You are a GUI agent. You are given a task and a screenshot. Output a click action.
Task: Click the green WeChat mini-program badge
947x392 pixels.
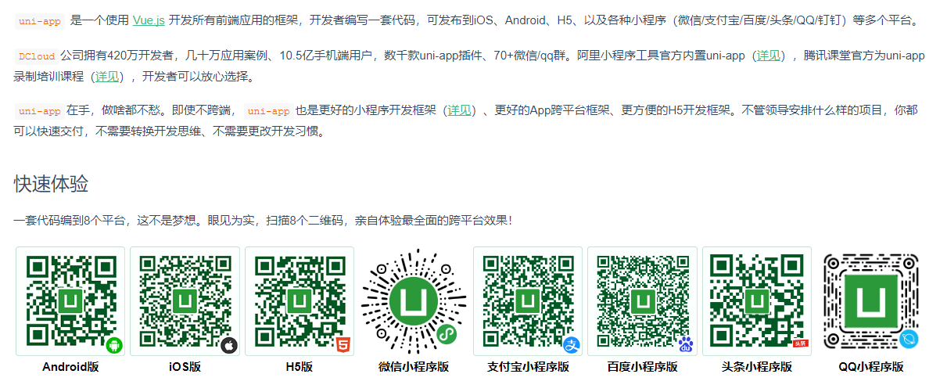[x=446, y=335]
